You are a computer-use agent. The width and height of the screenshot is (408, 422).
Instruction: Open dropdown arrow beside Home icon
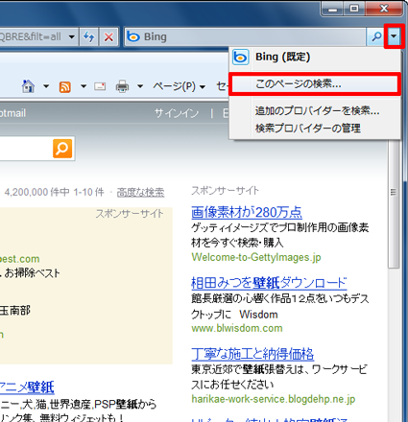46,86
